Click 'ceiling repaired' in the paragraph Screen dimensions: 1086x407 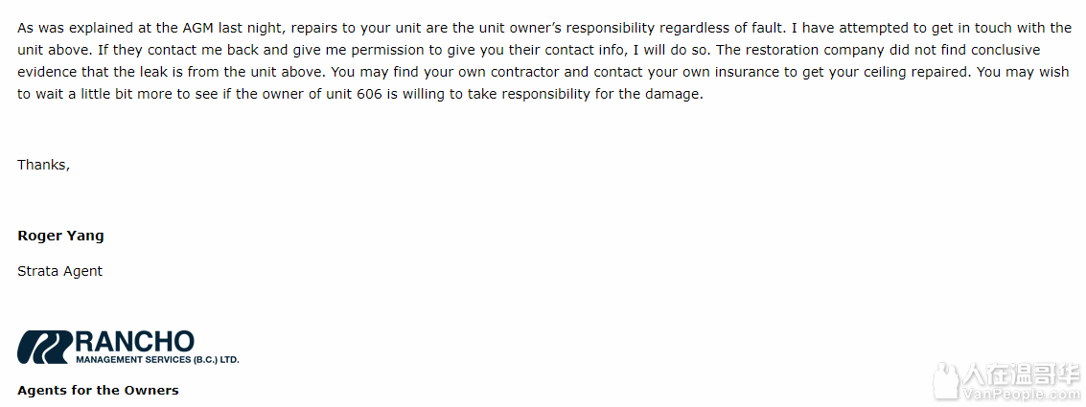916,72
